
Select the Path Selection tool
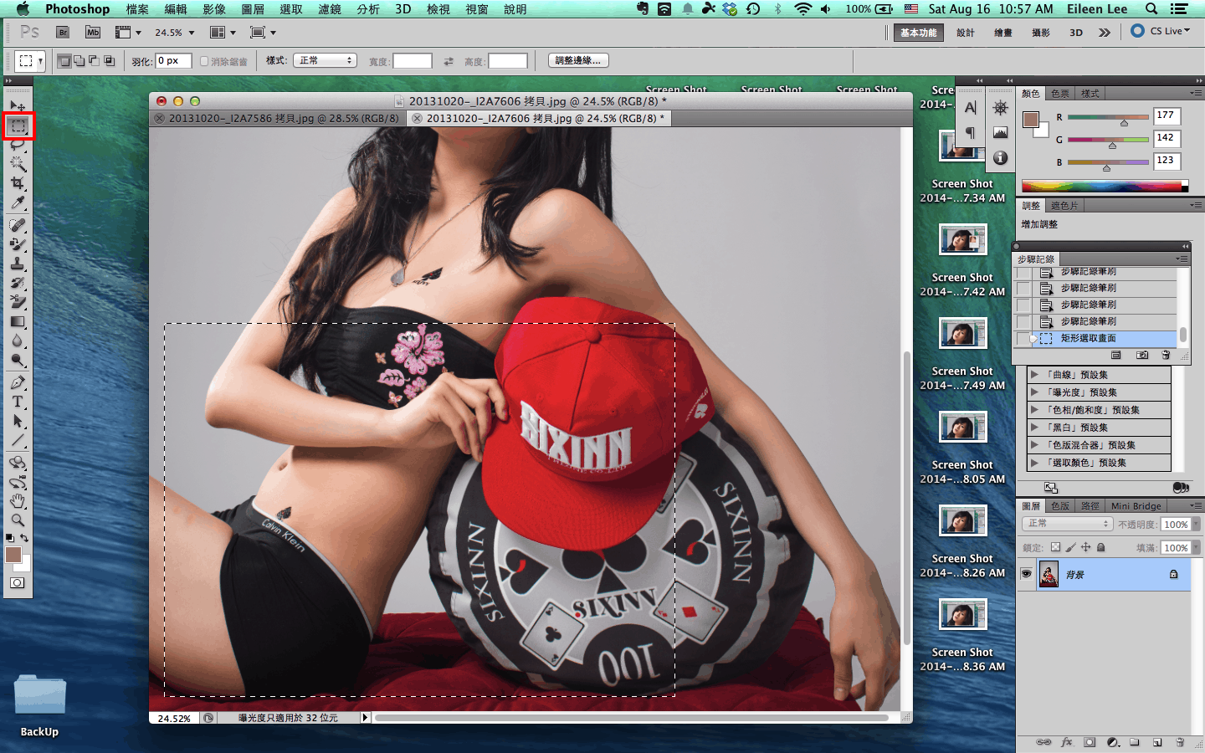[18, 421]
